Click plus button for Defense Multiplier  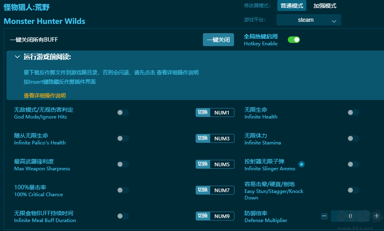pyautogui.click(x=376, y=216)
